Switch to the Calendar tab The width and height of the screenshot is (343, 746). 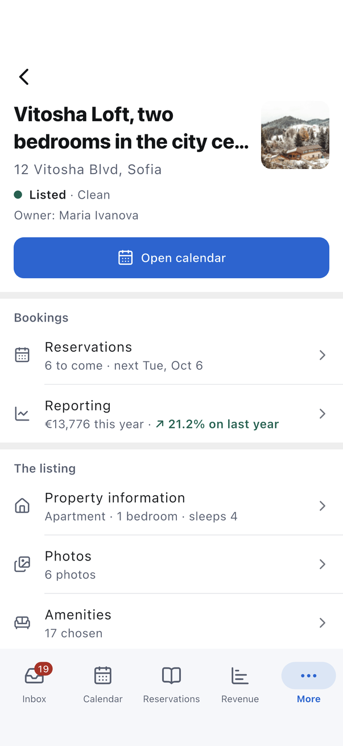point(103,683)
